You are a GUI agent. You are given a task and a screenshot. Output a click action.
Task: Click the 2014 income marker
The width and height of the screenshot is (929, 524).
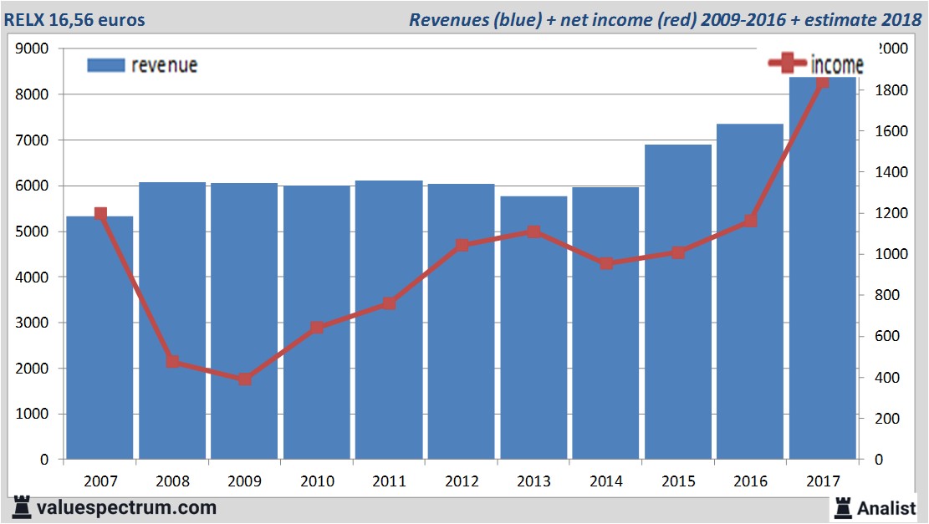pos(606,263)
